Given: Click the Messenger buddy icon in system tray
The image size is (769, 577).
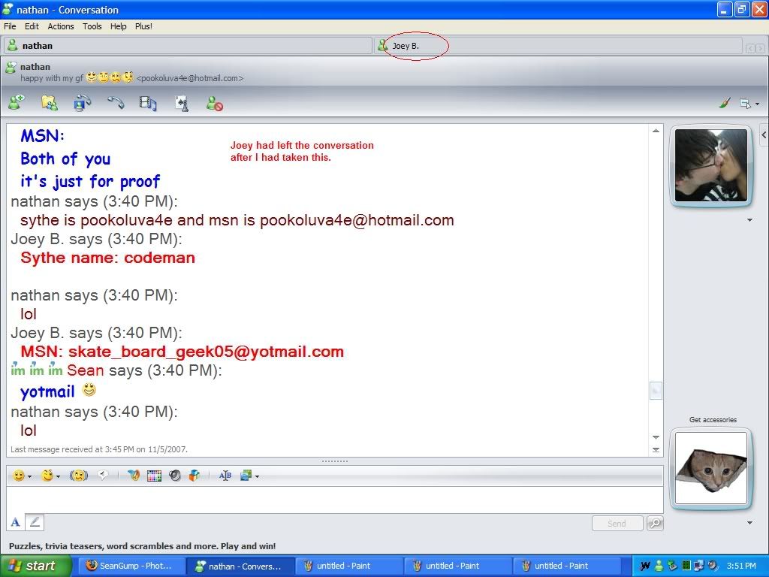Looking at the screenshot, I should 659,566.
